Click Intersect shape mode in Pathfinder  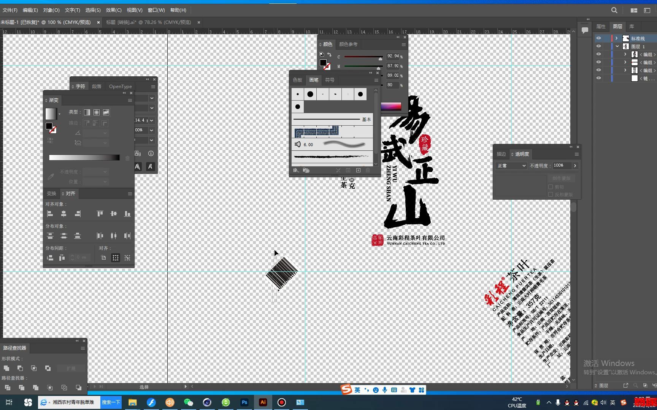[x=34, y=368]
